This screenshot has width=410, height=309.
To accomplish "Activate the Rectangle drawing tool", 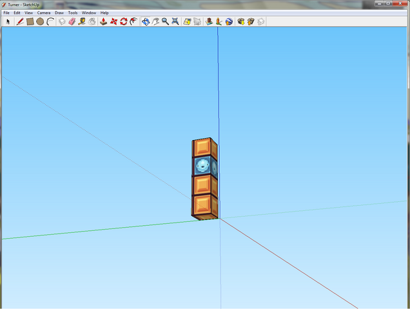I will pyautogui.click(x=30, y=21).
